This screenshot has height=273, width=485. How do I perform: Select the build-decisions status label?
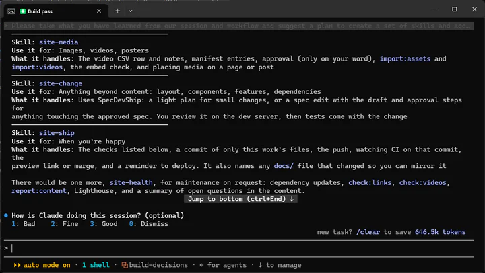point(158,265)
